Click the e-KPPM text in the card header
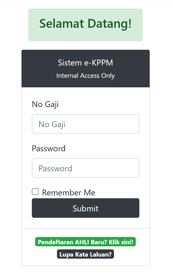The width and height of the screenshot is (173, 273). 98,63
